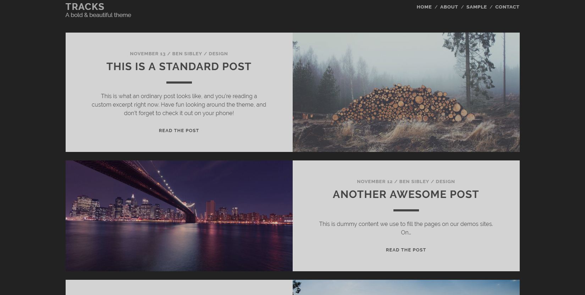The image size is (585, 295).
Task: Click the NOVEMBER 12 date text
Action: [x=375, y=182]
